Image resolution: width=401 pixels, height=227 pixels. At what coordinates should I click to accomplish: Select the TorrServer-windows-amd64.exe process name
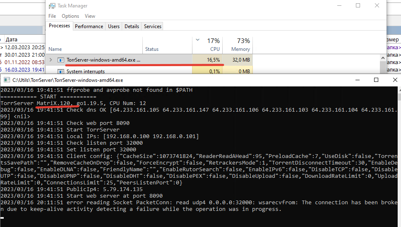pos(103,60)
